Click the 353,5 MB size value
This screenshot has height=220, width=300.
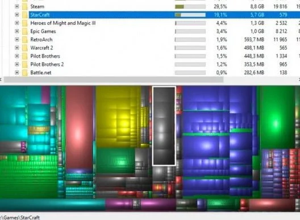click(254, 65)
